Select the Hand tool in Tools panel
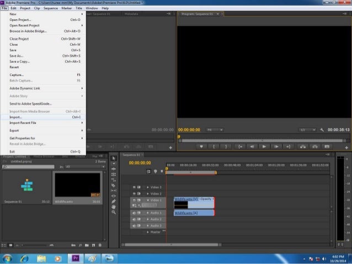This screenshot has width=352, height=264. (114, 207)
